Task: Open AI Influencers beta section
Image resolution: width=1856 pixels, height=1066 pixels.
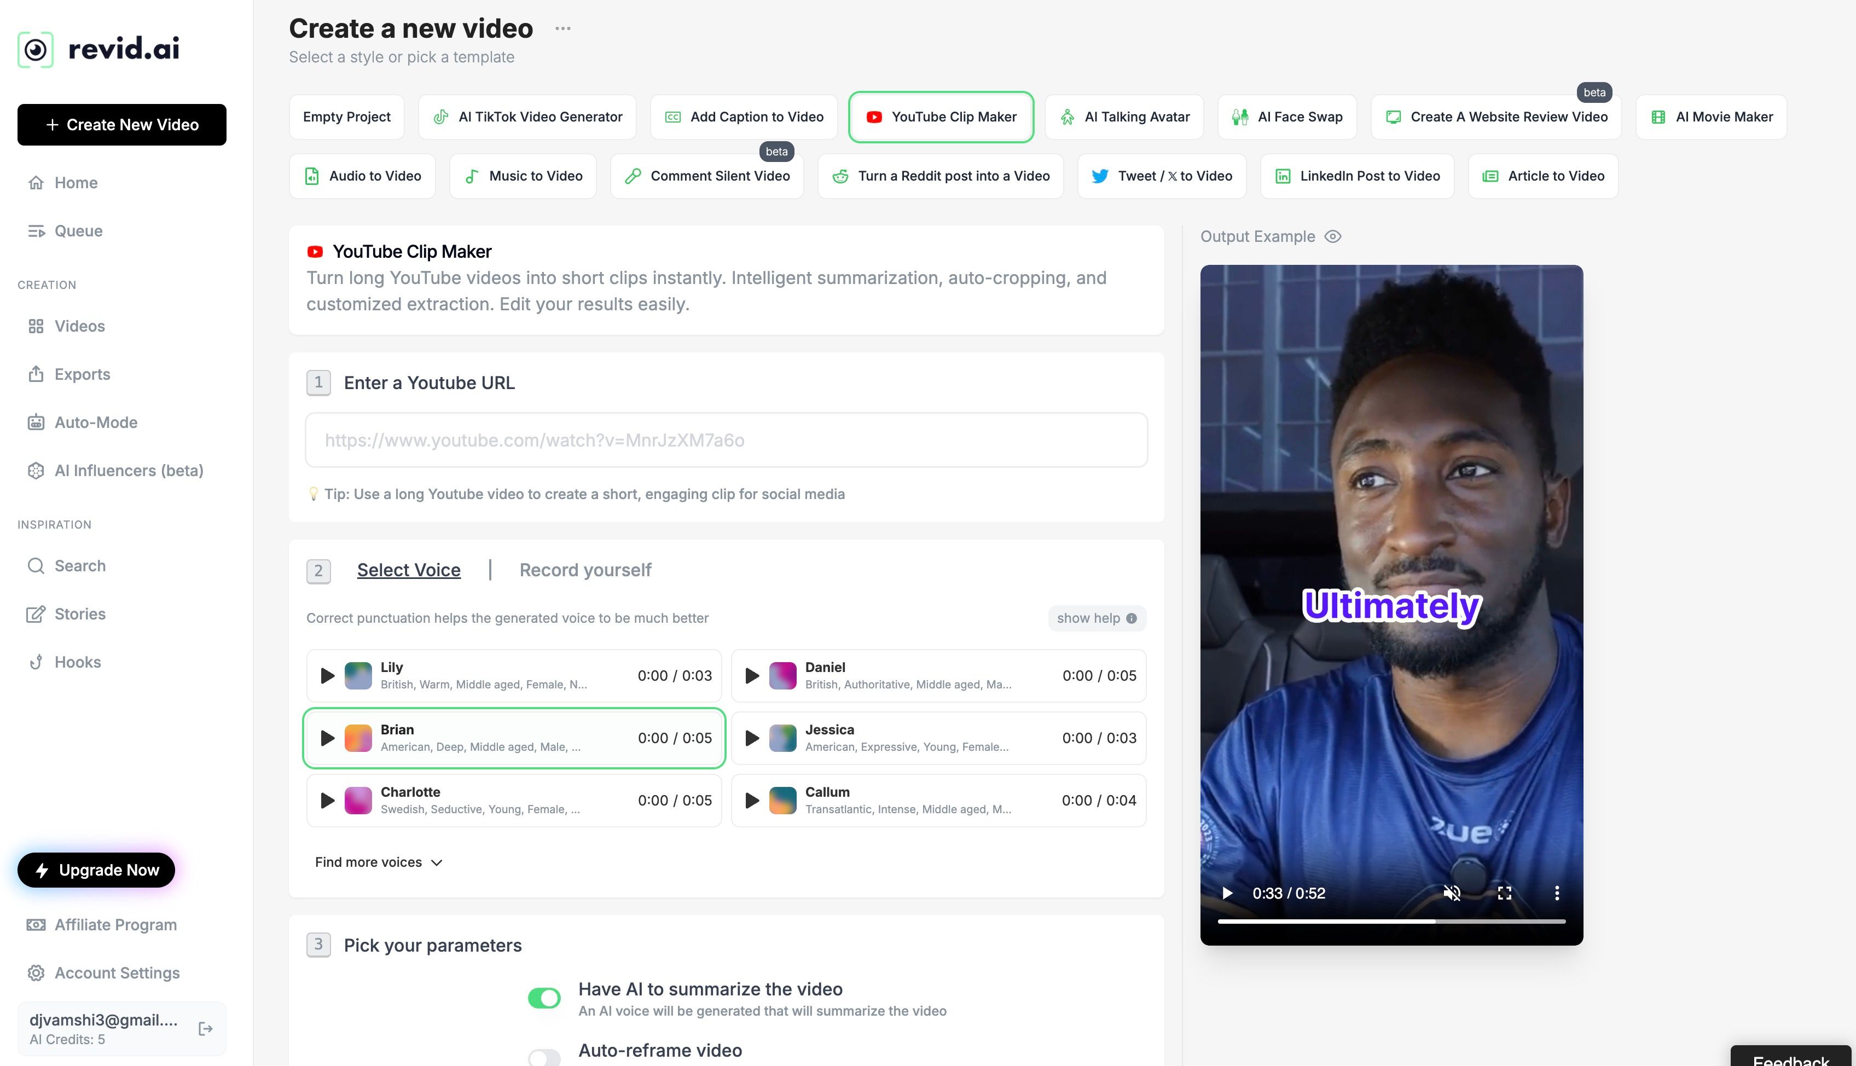Action: 129,471
